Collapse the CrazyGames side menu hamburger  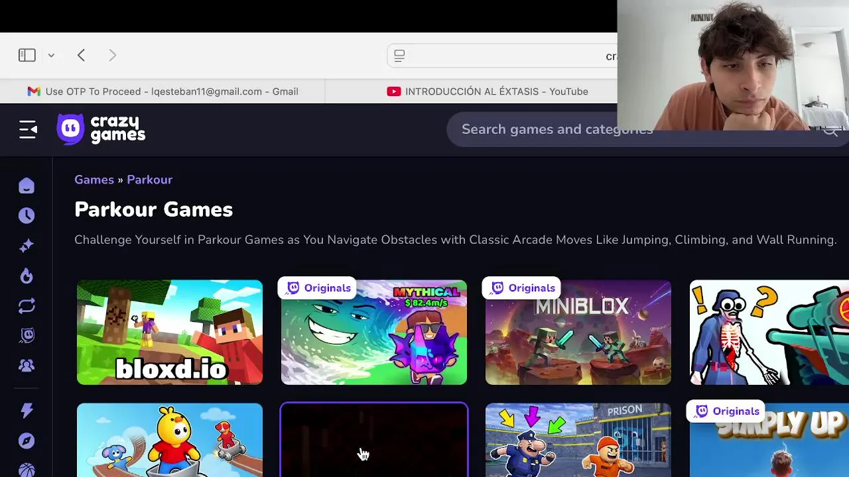tap(28, 129)
